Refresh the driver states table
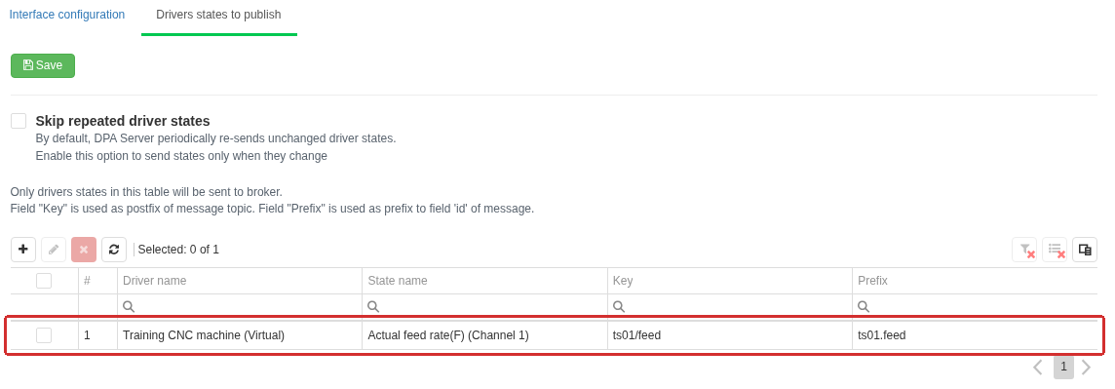This screenshot has width=1115, height=389. click(114, 250)
